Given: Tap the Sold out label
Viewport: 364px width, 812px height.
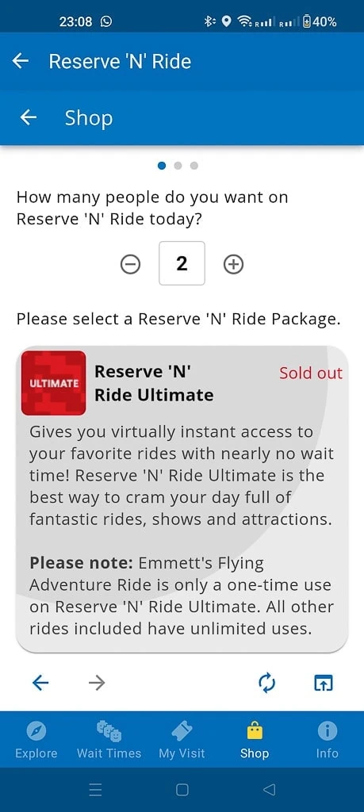Looking at the screenshot, I should [x=311, y=373].
